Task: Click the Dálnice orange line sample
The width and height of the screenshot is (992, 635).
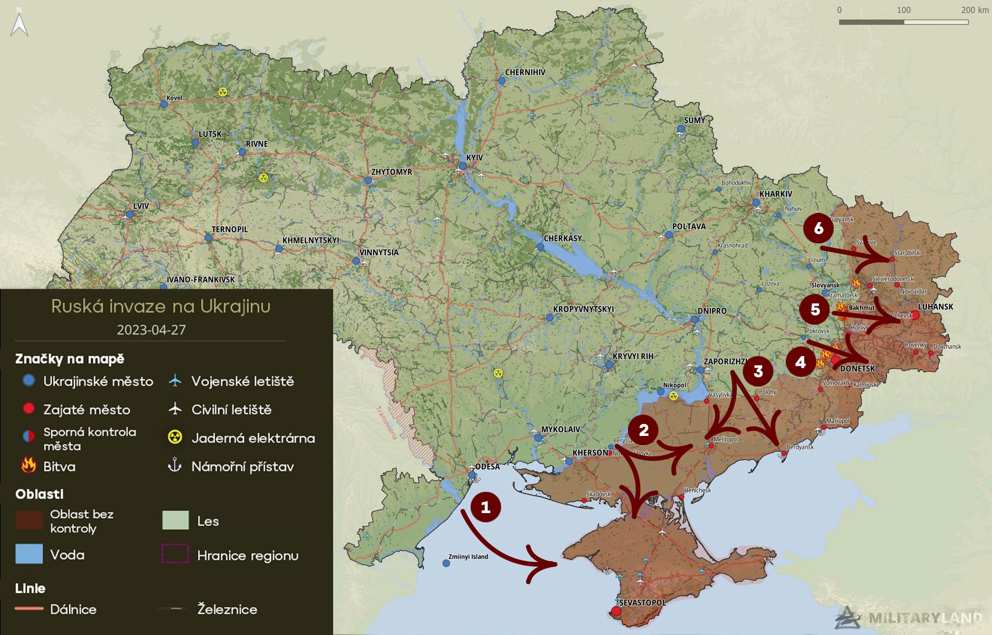Action: (x=29, y=609)
